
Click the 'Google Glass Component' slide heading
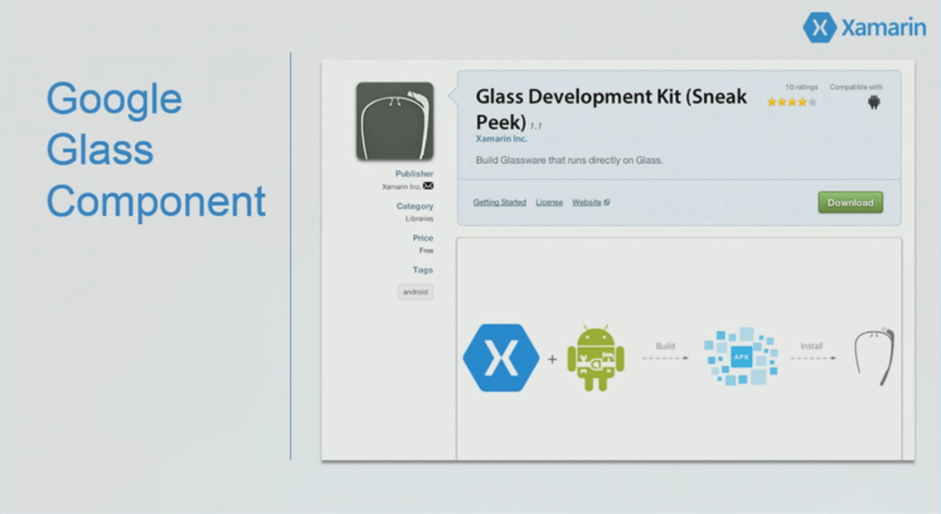point(156,150)
